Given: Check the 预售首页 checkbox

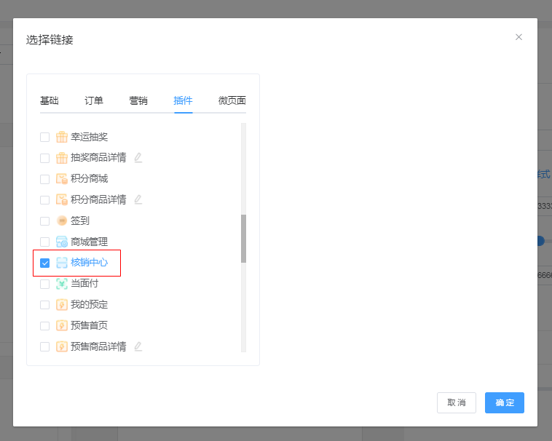Looking at the screenshot, I should (44, 325).
